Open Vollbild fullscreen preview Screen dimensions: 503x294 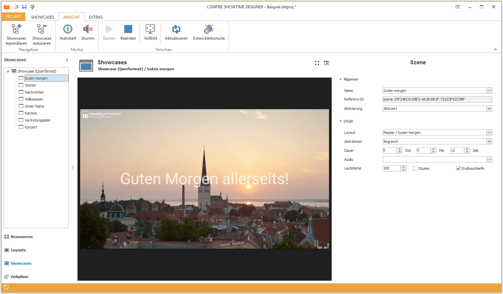150,30
